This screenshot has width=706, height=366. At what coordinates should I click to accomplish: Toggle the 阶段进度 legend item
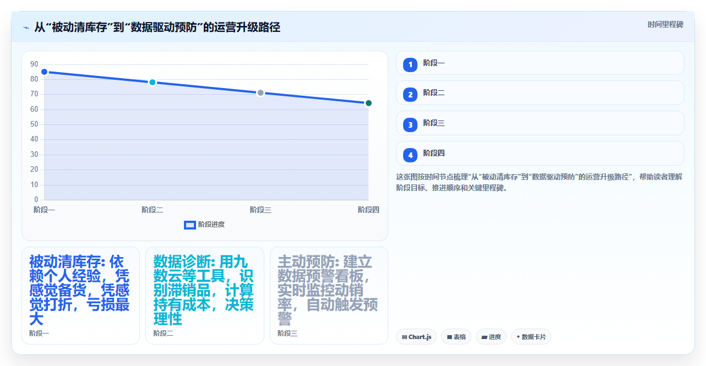tap(204, 225)
